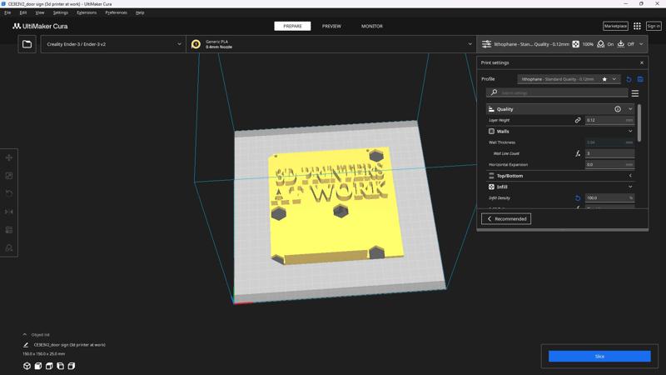The image size is (666, 375).
Task: Select the object list entry for door sign
Action: click(x=70, y=345)
